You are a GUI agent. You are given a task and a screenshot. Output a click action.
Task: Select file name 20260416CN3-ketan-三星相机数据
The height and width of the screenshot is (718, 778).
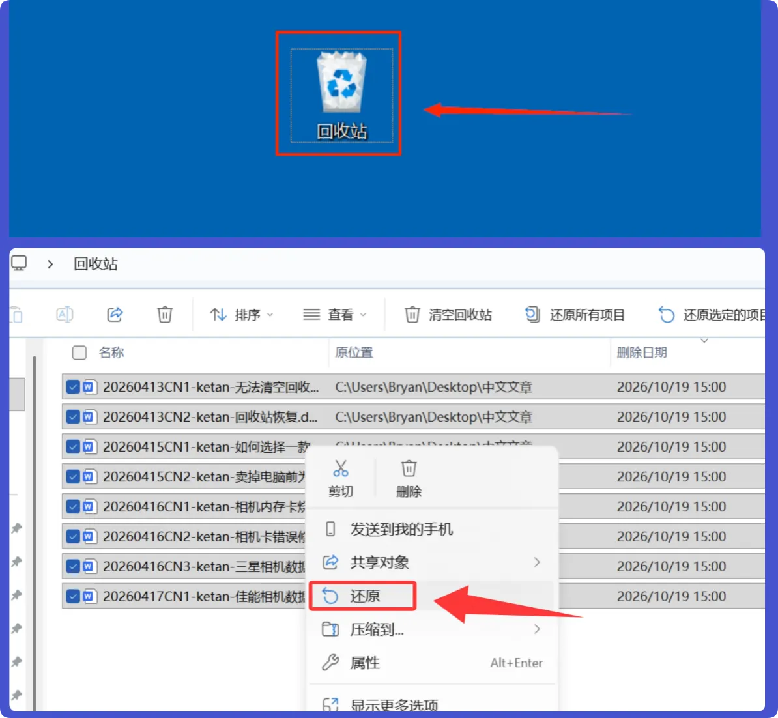pos(204,566)
